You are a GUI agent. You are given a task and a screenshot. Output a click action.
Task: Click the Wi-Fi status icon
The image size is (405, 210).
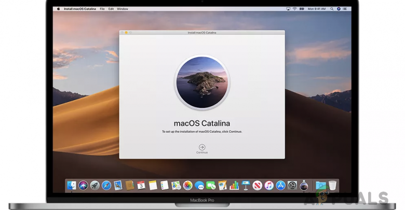click(295, 9)
